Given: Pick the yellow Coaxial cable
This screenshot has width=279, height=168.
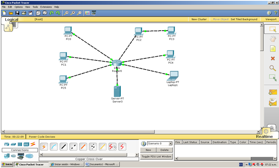Looking at the screenshot, I should (x=103, y=147).
